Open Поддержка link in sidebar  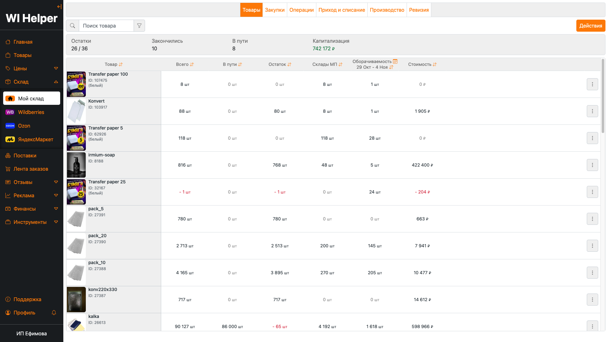(x=27, y=299)
